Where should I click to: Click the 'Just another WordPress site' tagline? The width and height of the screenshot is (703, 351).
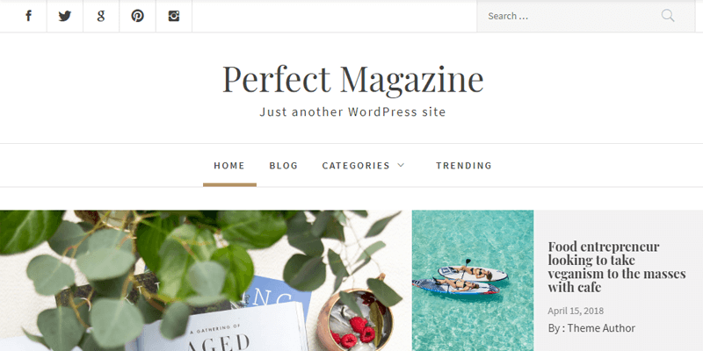(353, 112)
